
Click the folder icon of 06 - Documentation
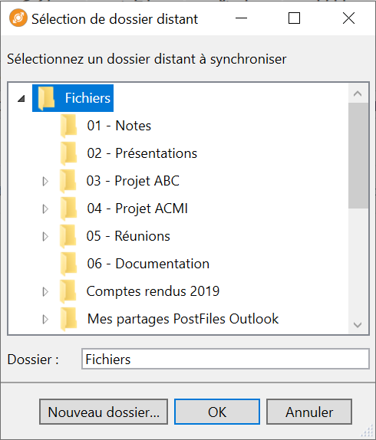point(68,264)
